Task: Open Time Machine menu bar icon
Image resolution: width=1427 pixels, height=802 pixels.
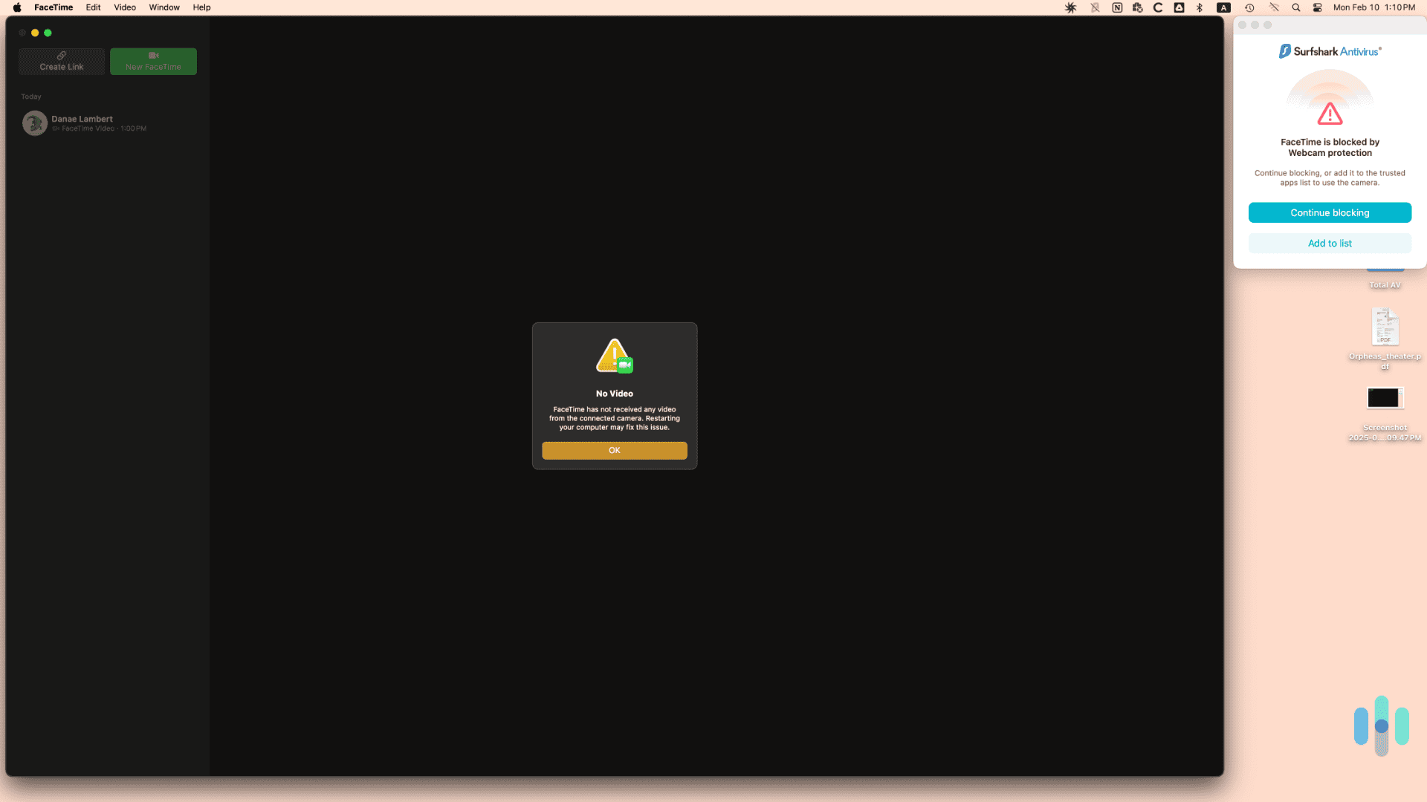Action: click(1249, 7)
